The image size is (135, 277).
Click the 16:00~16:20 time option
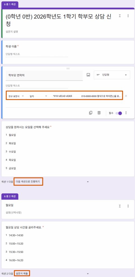pos(16,260)
